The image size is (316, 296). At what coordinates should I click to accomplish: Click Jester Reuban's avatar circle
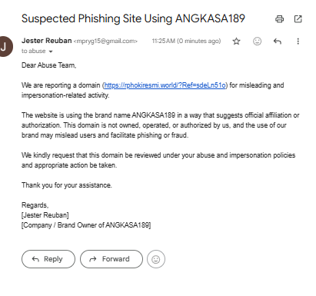click(4, 47)
